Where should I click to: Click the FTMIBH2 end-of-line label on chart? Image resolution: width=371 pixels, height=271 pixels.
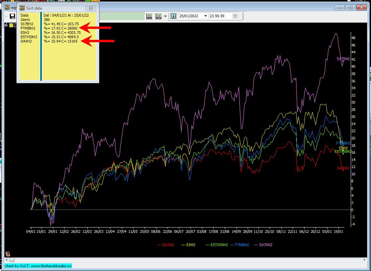tap(343, 143)
